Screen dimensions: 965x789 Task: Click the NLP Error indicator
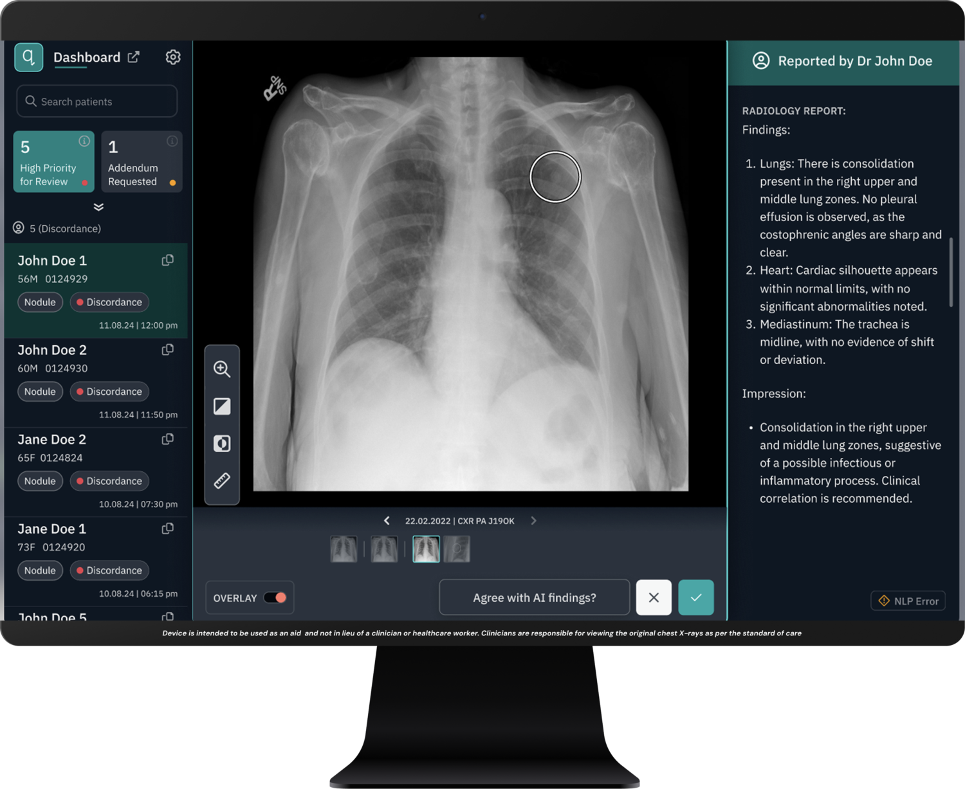coord(907,601)
